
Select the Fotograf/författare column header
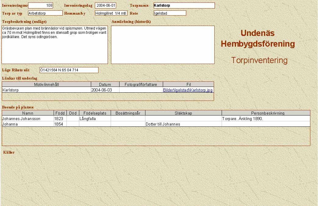pyautogui.click(x=141, y=84)
